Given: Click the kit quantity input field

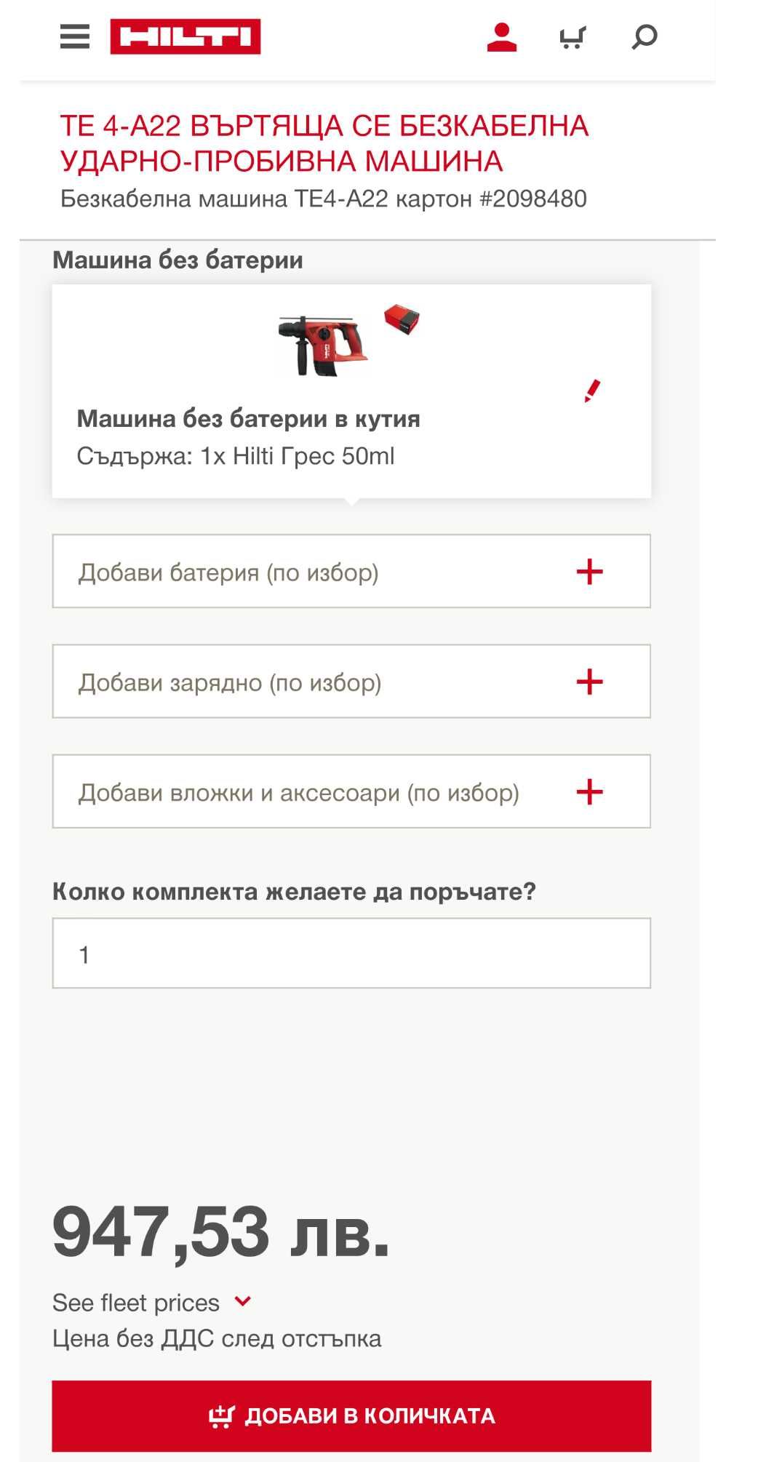Looking at the screenshot, I should click(351, 953).
